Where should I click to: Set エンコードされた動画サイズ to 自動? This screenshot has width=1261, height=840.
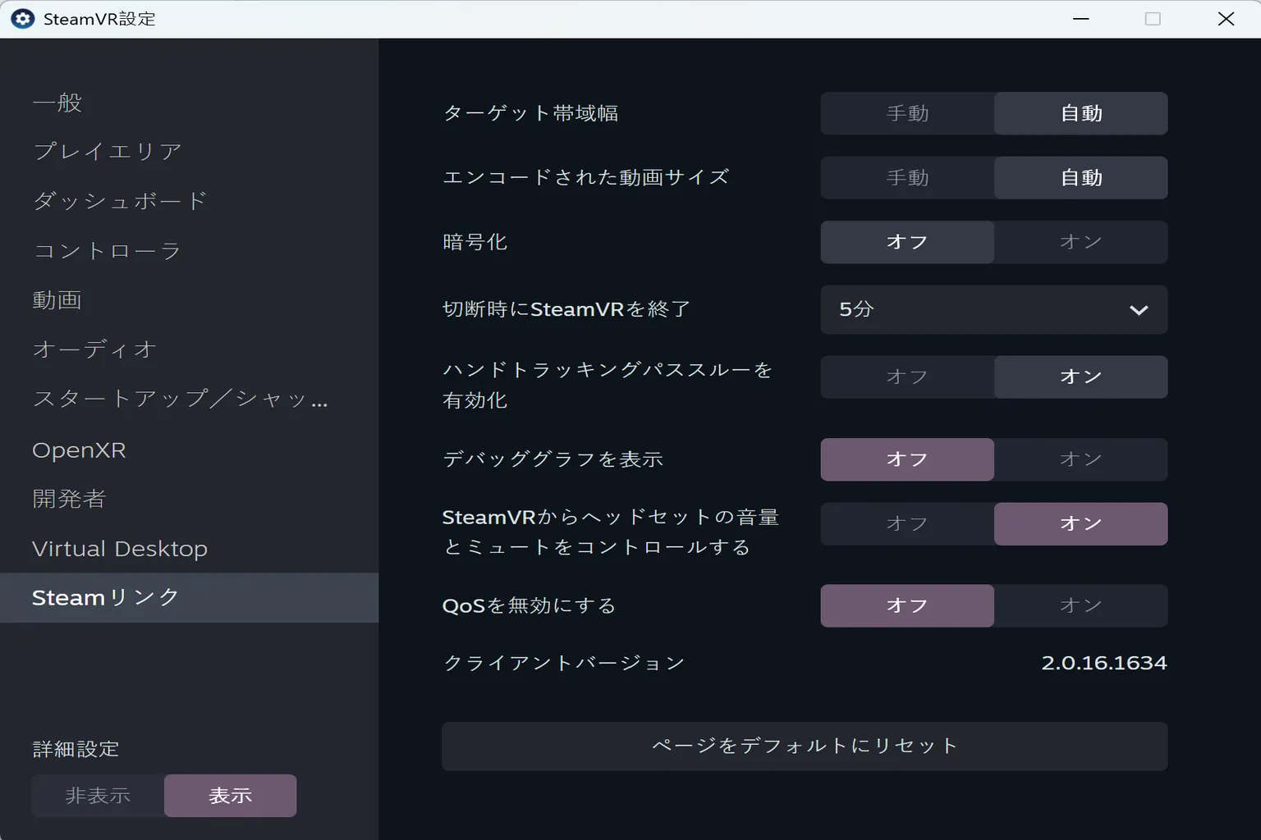point(1081,178)
